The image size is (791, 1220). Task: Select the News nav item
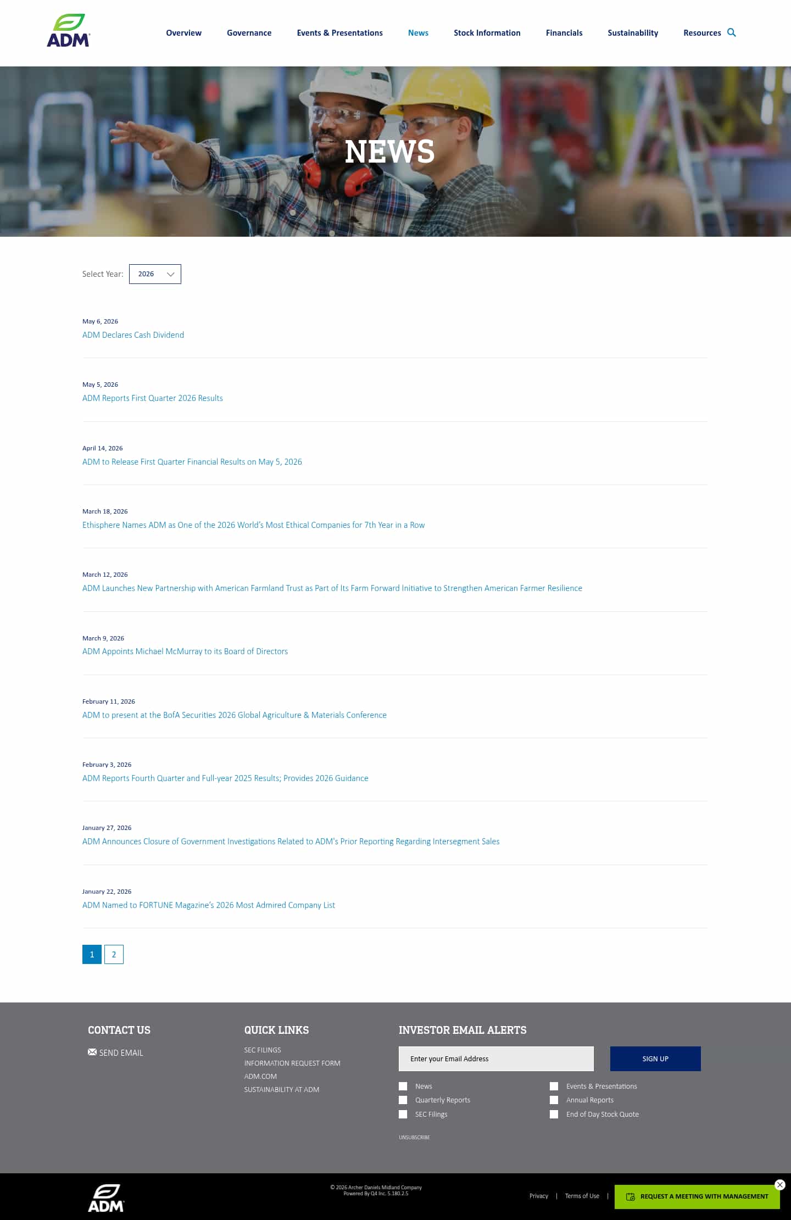tap(418, 33)
